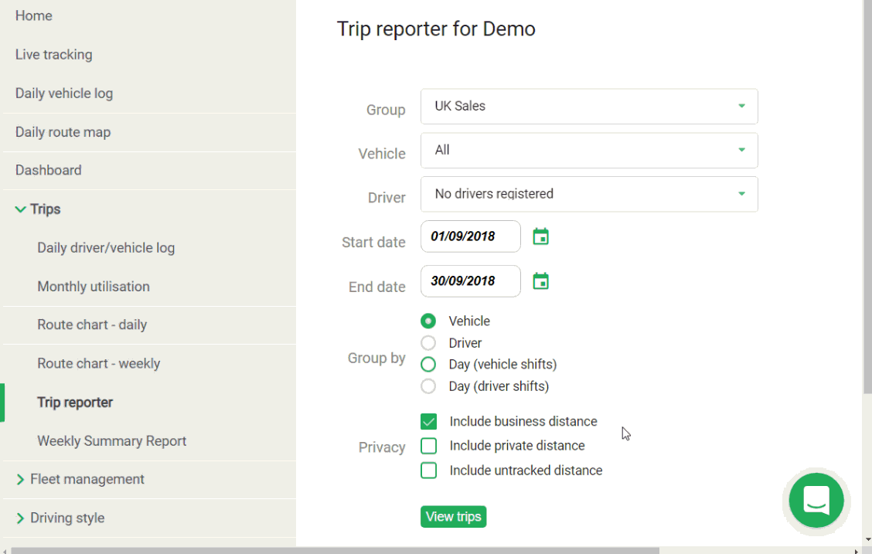Open Monthly utilisation report

(x=94, y=287)
